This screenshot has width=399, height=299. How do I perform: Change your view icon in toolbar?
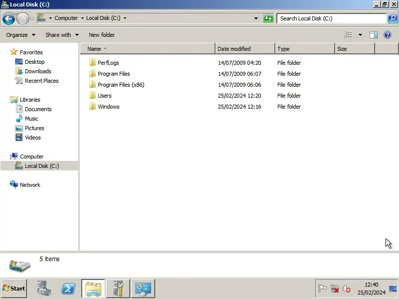click(348, 35)
